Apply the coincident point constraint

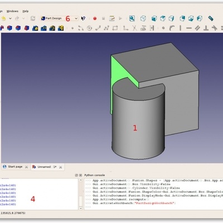163,28
